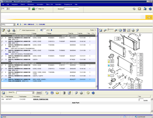This screenshot has height=118, width=153.
Task: Open the Send To dropdown
Action: pyautogui.click(x=33, y=93)
